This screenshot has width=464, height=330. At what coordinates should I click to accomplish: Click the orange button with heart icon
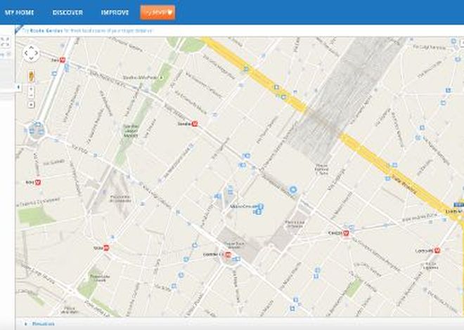[x=157, y=13]
